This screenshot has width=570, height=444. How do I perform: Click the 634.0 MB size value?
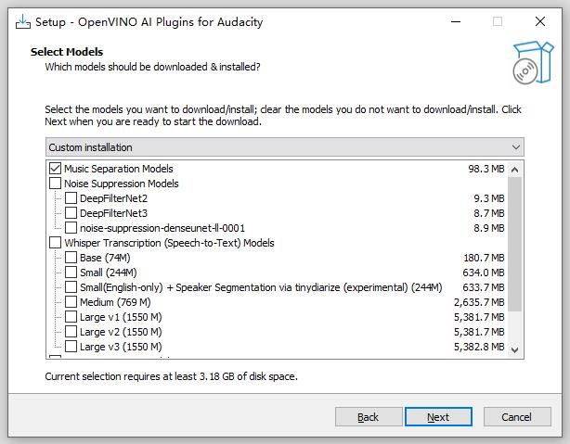[484, 273]
